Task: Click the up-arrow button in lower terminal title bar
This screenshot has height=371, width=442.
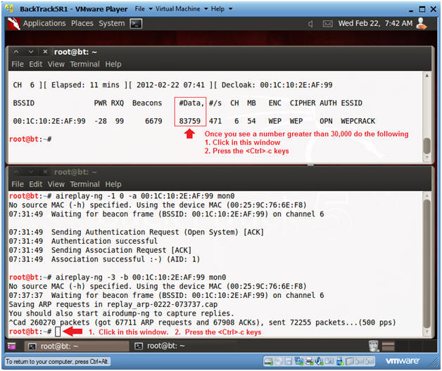Action: click(x=16, y=171)
